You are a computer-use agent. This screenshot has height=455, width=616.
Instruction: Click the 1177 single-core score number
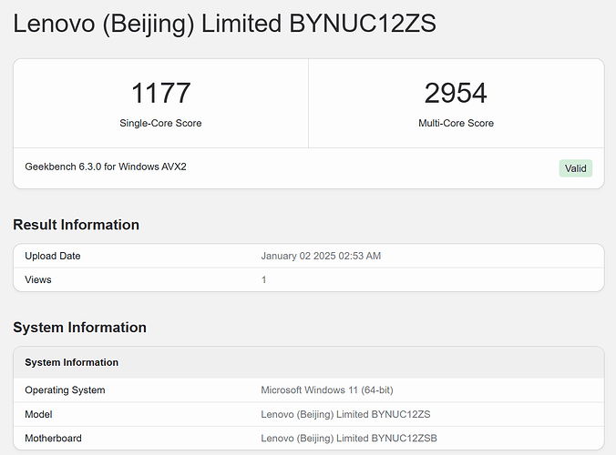(160, 93)
